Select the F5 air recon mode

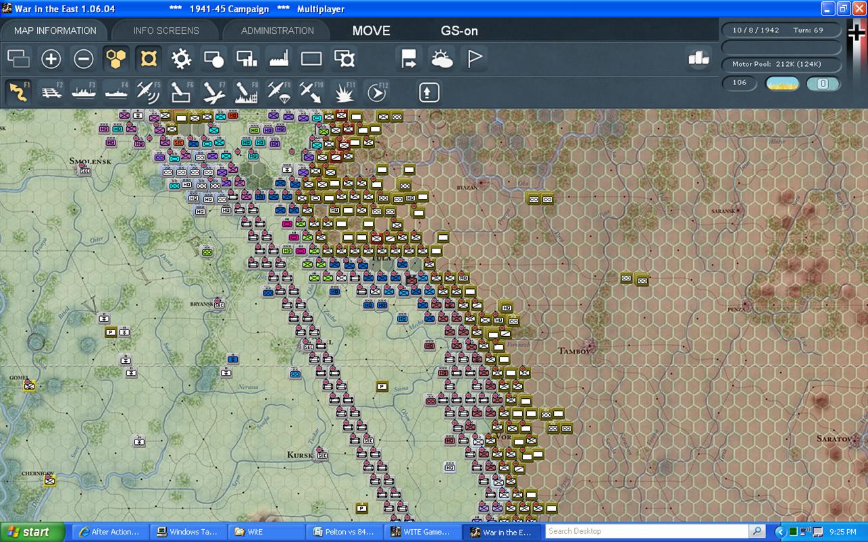(x=149, y=92)
